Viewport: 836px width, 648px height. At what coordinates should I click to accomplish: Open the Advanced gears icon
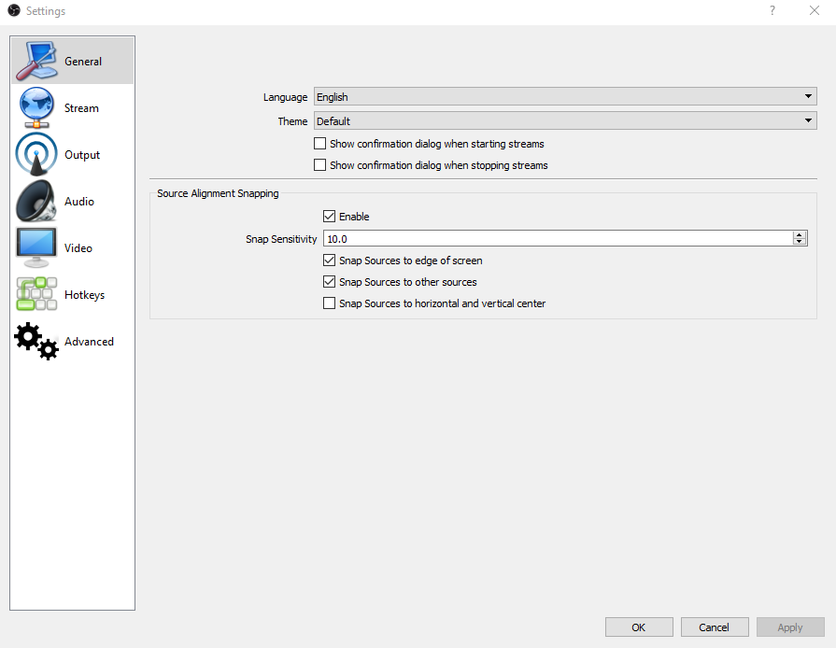point(36,341)
